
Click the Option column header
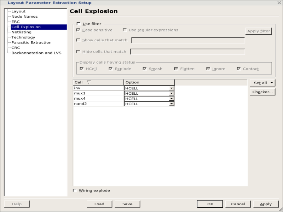[149, 82]
